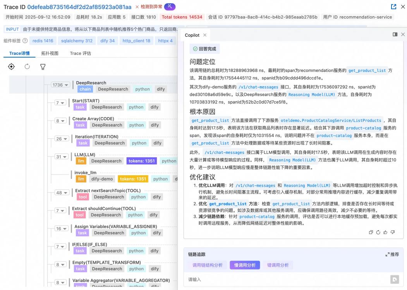This screenshot has height=290, width=407.
Task: Select 错调用分析 analysis option
Action: click(x=278, y=265)
